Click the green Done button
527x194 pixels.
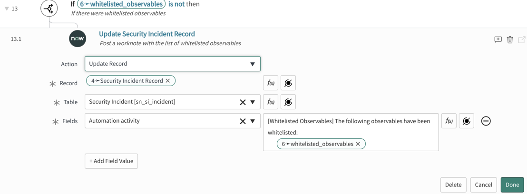click(x=512, y=184)
